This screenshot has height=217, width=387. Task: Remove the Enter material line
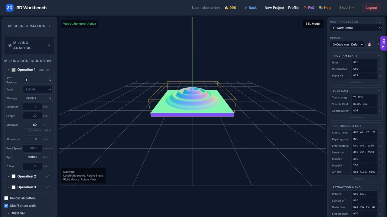click(x=380, y=146)
